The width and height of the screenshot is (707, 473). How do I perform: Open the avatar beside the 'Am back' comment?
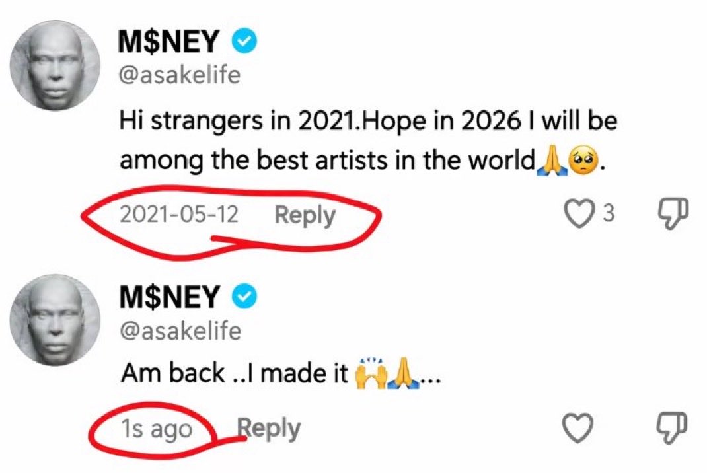[55, 320]
